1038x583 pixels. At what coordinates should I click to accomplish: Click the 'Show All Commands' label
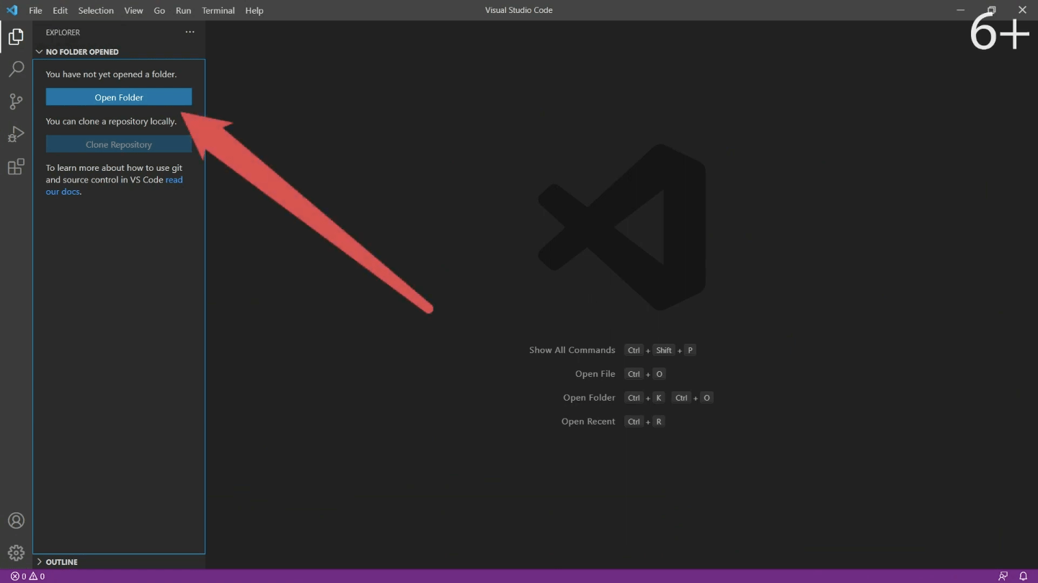[x=572, y=350]
